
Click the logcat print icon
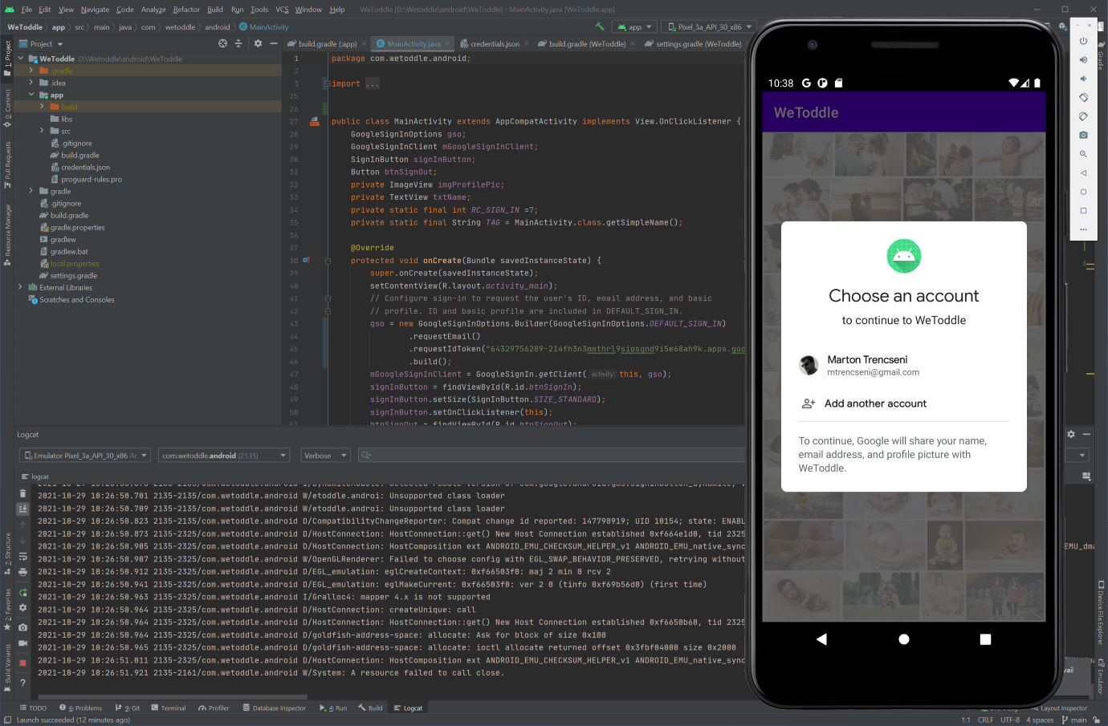22,572
